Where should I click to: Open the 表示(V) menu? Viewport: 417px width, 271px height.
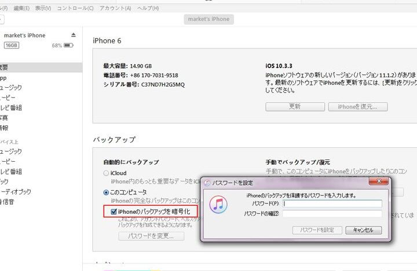43,8
